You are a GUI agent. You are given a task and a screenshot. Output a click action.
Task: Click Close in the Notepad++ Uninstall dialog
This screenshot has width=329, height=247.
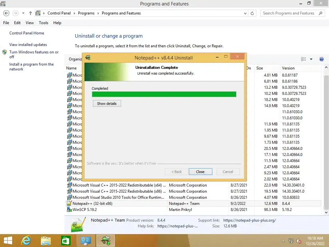point(200,172)
